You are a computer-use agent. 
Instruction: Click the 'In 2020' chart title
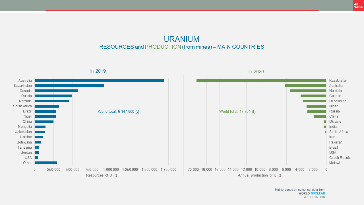click(x=256, y=72)
